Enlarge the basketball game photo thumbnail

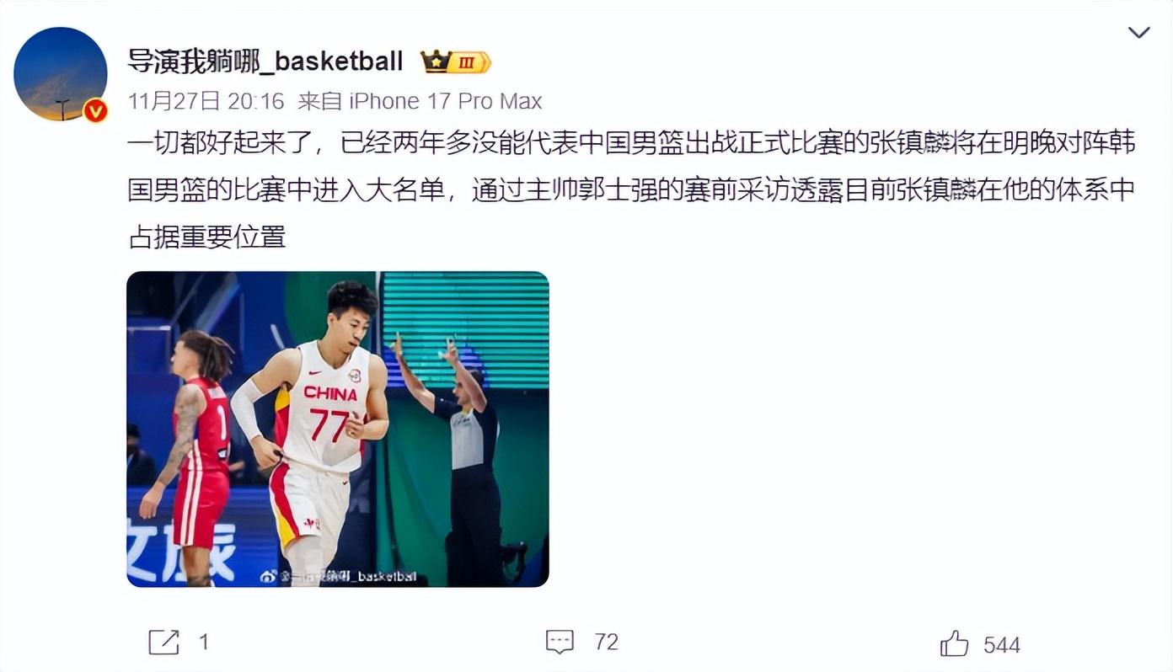(338, 429)
